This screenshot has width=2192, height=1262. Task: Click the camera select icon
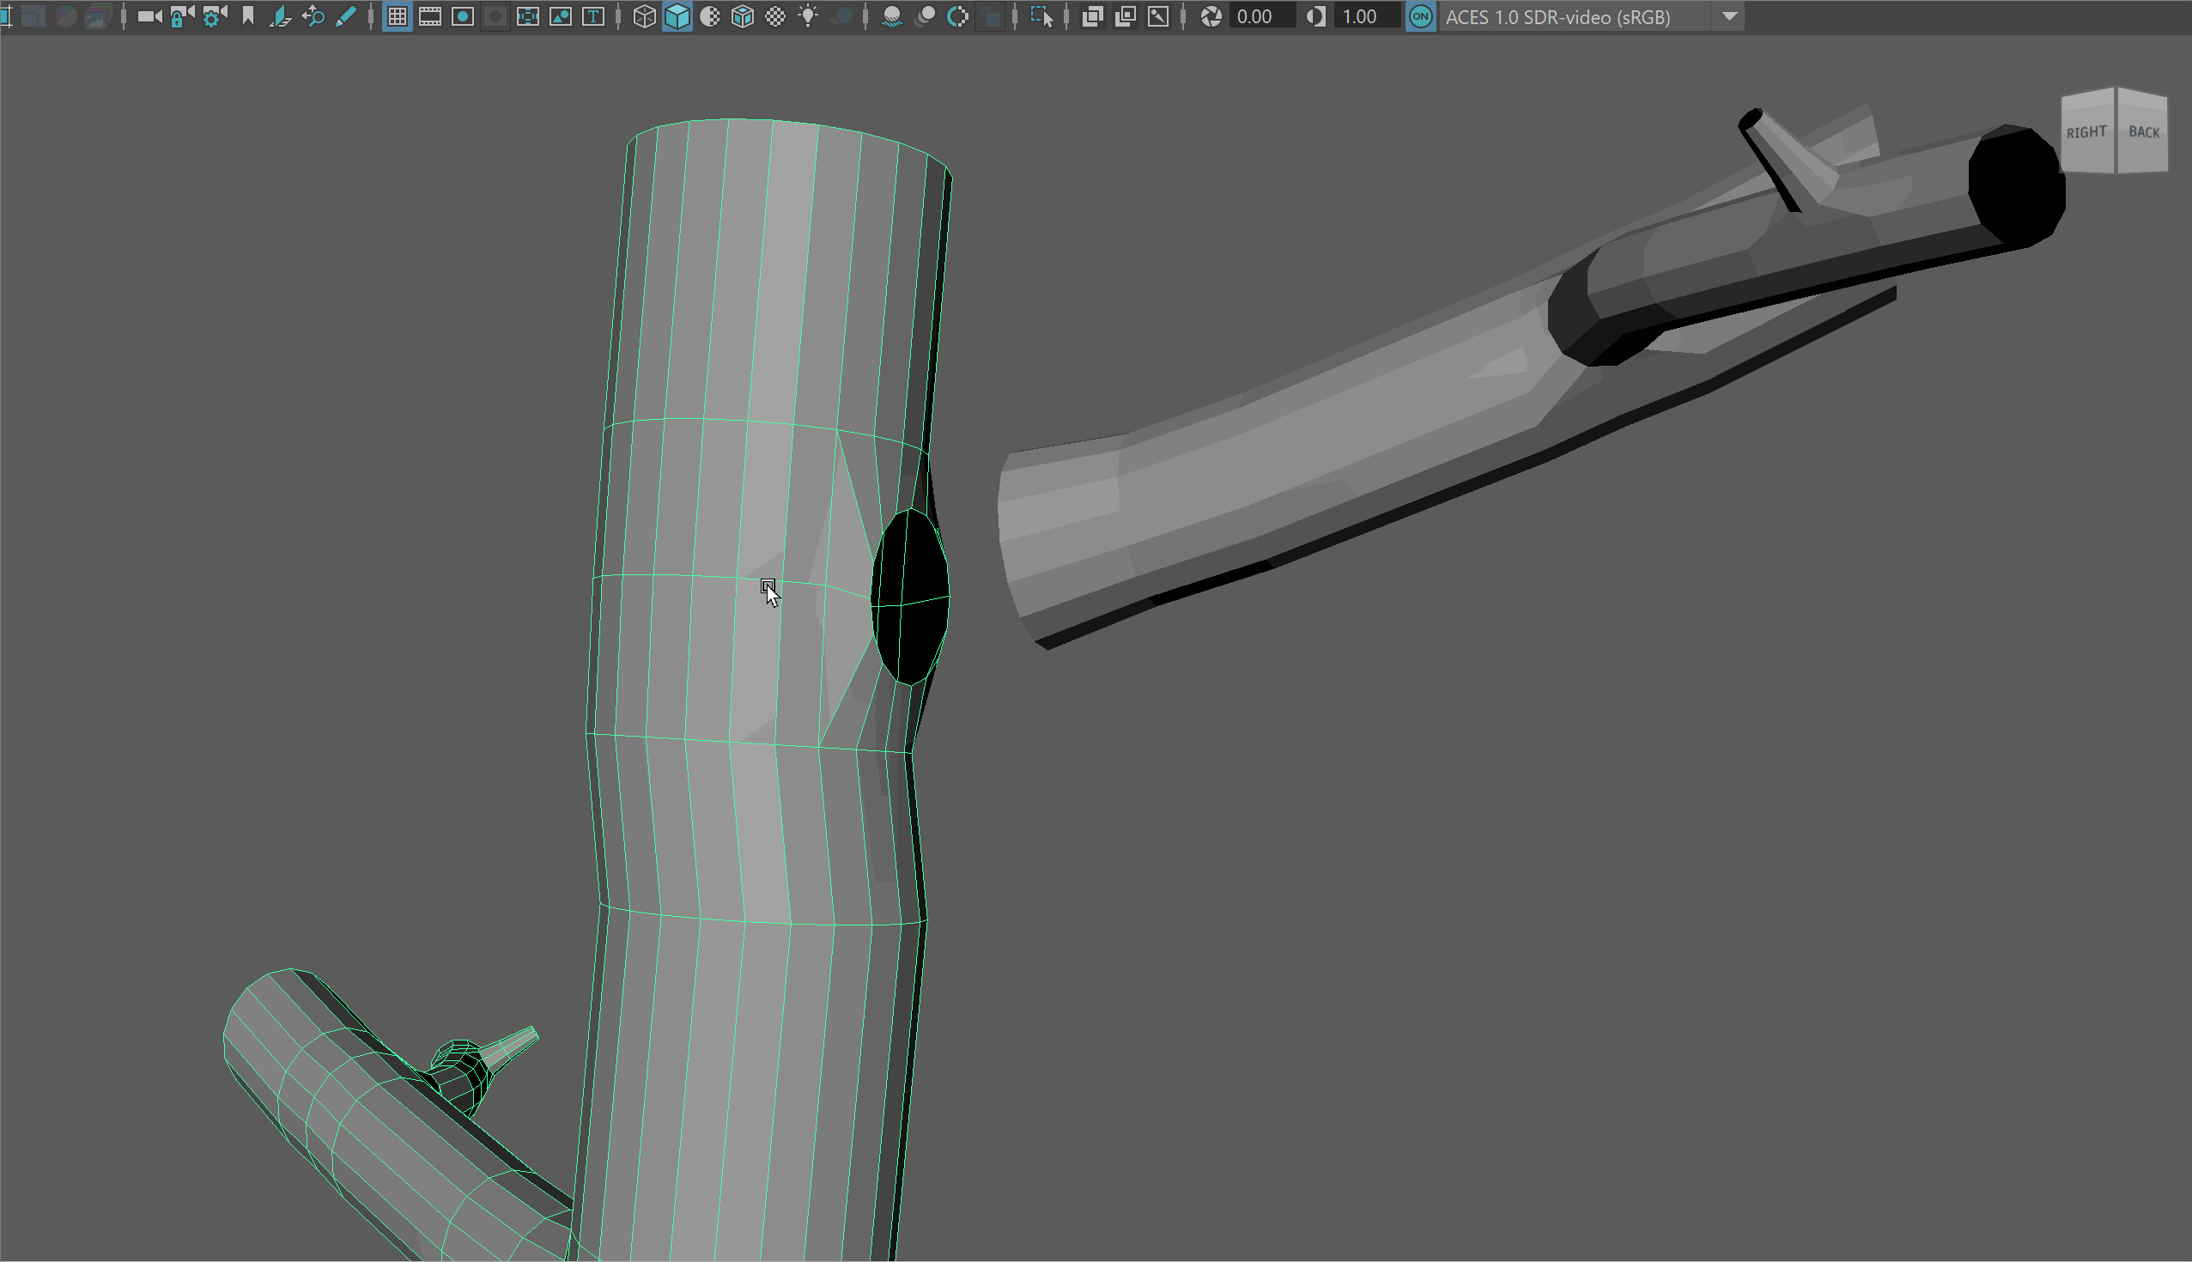tap(149, 16)
